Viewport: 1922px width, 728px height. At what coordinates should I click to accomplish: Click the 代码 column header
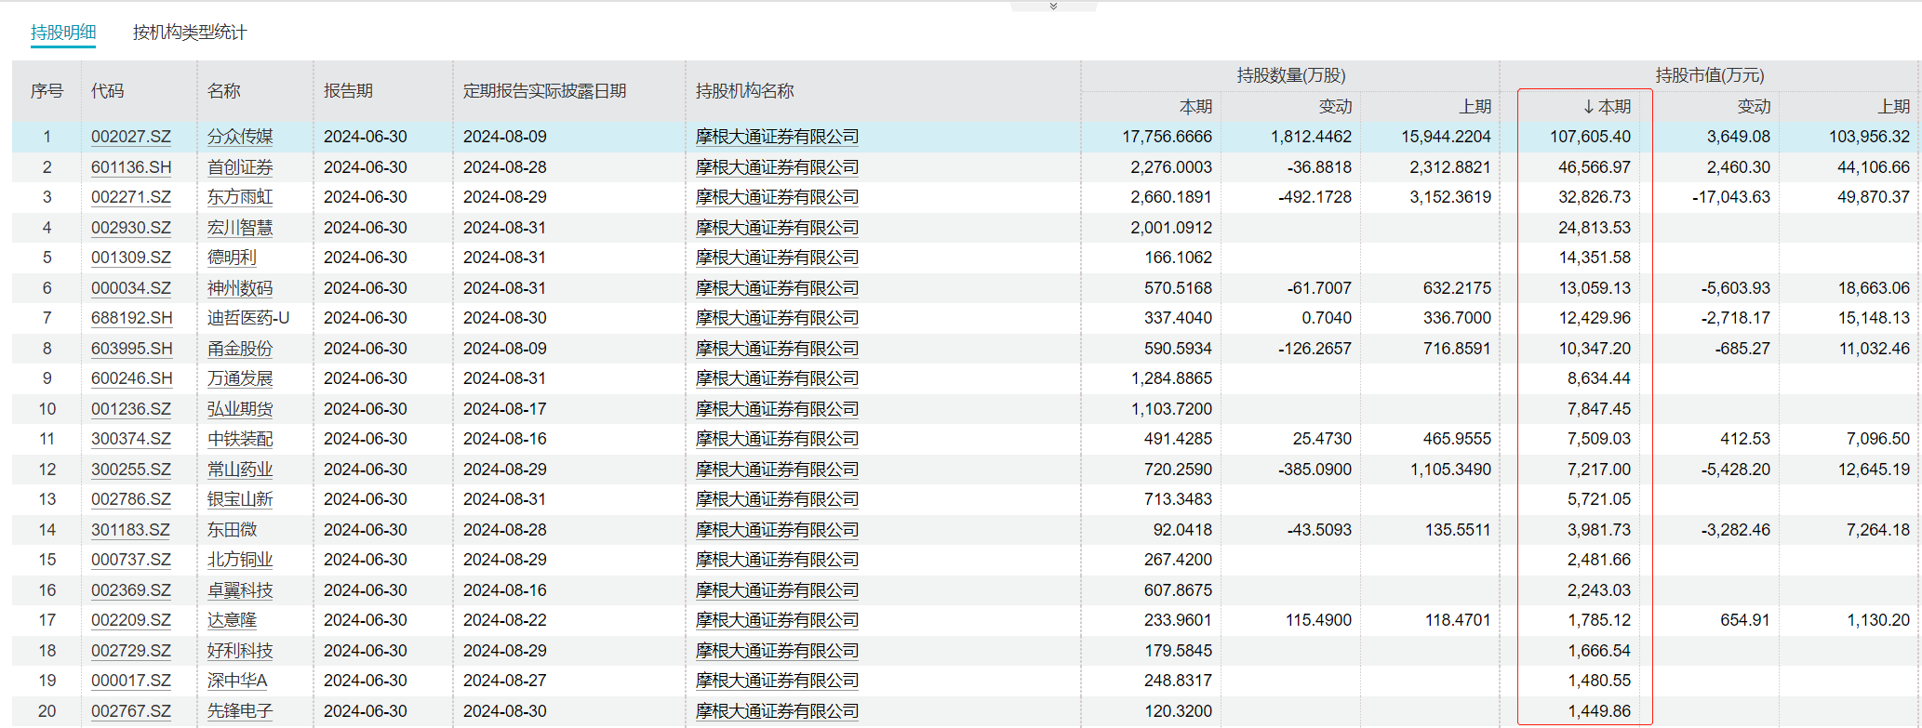coord(108,91)
